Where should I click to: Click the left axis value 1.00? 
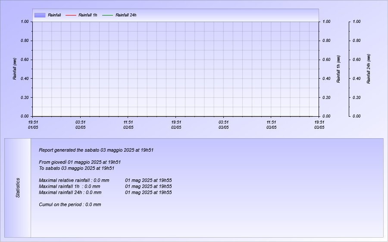click(25, 22)
